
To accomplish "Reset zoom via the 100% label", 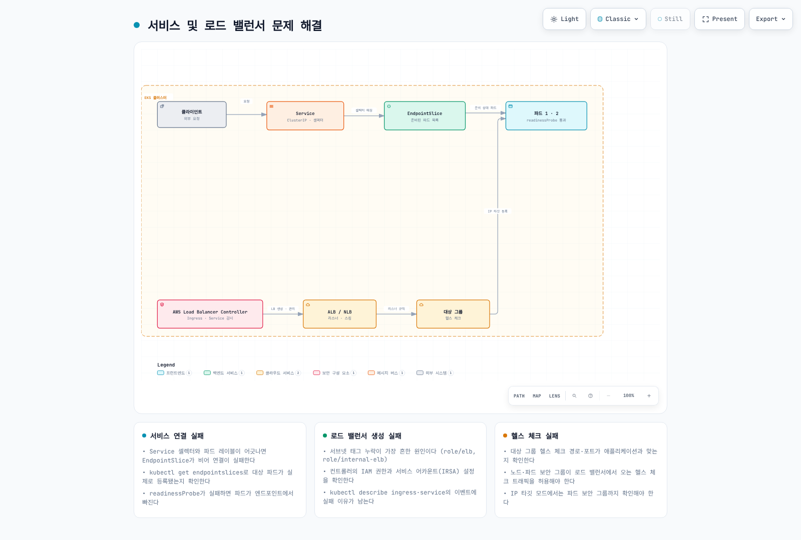I will [629, 395].
